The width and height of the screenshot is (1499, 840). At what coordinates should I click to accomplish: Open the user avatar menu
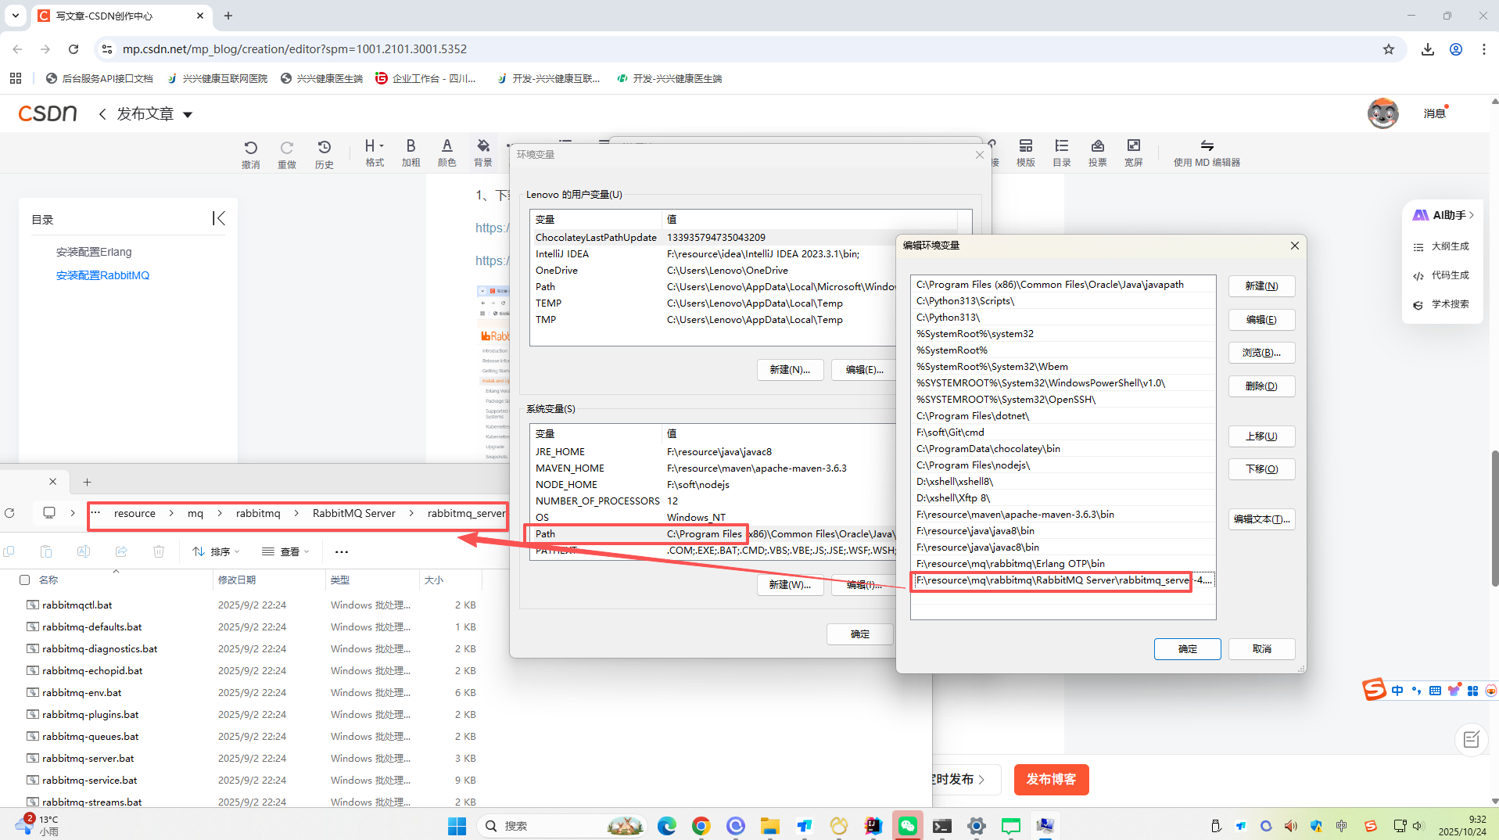tap(1382, 113)
